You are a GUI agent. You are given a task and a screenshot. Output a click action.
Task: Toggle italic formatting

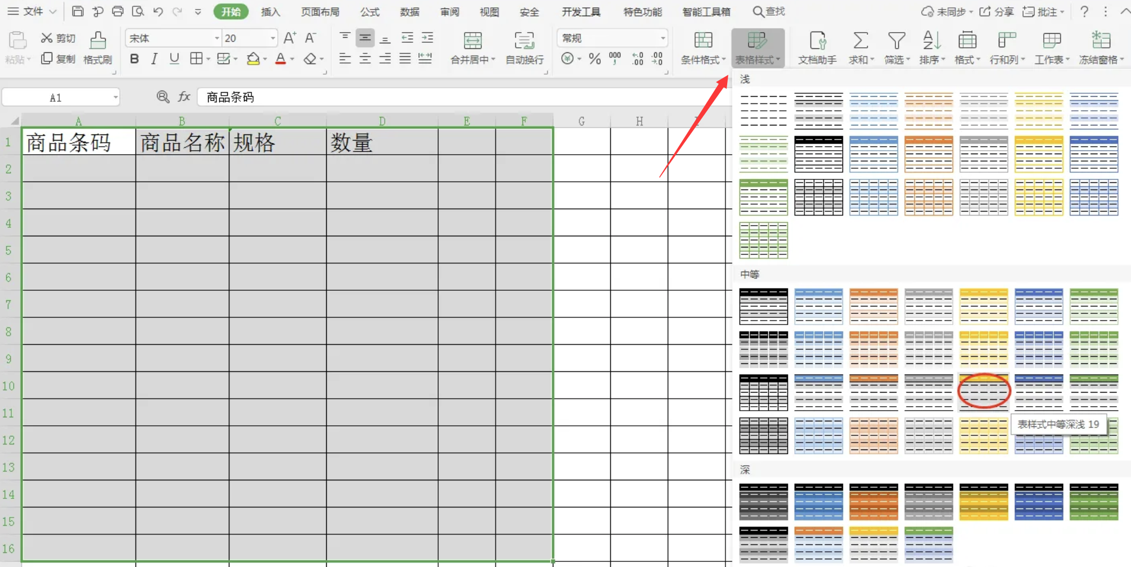coord(154,58)
